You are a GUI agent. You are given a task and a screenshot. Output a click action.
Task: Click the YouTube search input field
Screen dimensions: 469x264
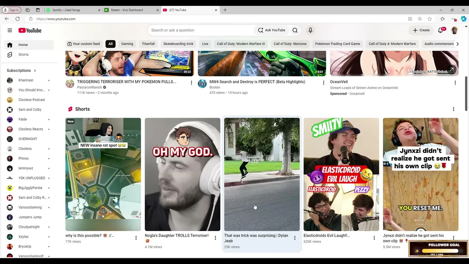(x=201, y=30)
